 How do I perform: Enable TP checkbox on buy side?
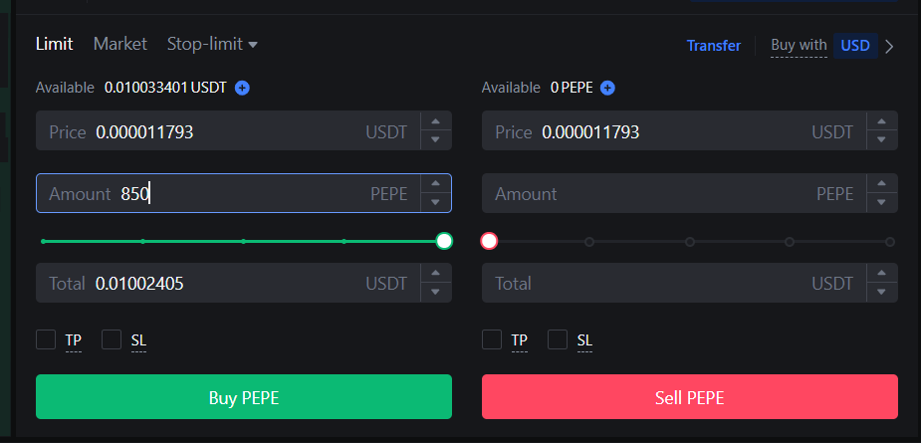coord(46,339)
